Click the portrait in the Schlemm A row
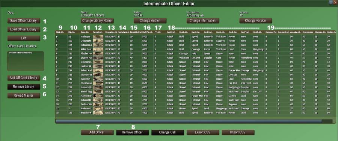 tap(98, 45)
